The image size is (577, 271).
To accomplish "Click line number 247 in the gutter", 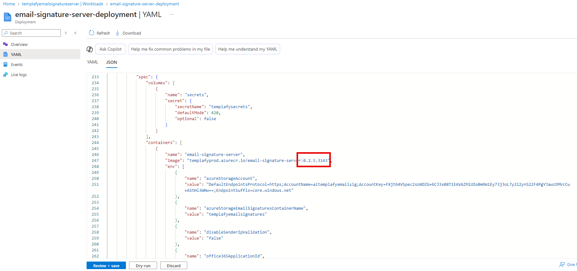I will 95,160.
